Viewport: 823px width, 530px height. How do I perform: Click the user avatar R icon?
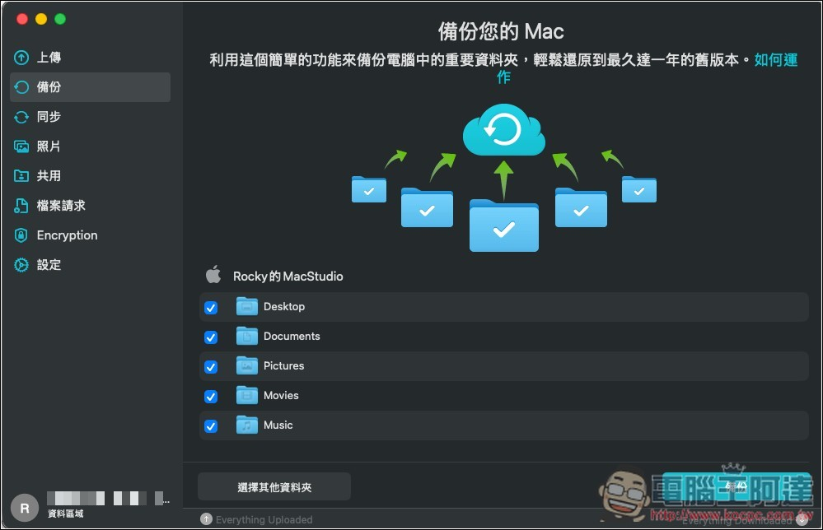point(24,509)
